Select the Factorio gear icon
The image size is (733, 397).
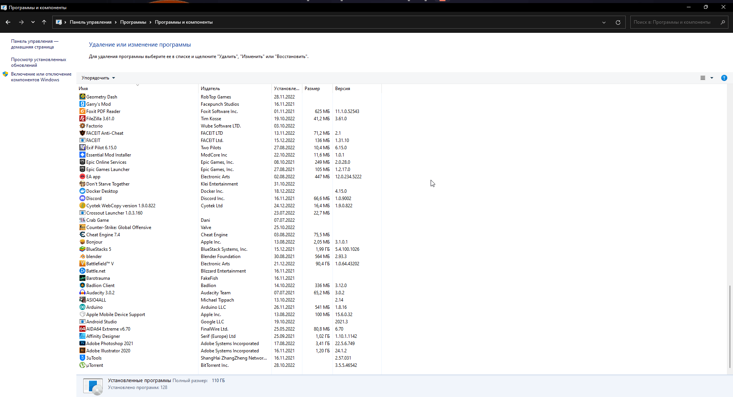(x=82, y=126)
